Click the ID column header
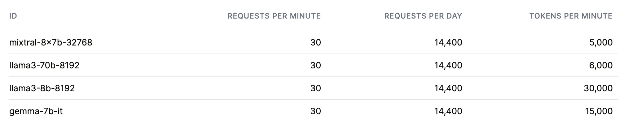 click(13, 16)
